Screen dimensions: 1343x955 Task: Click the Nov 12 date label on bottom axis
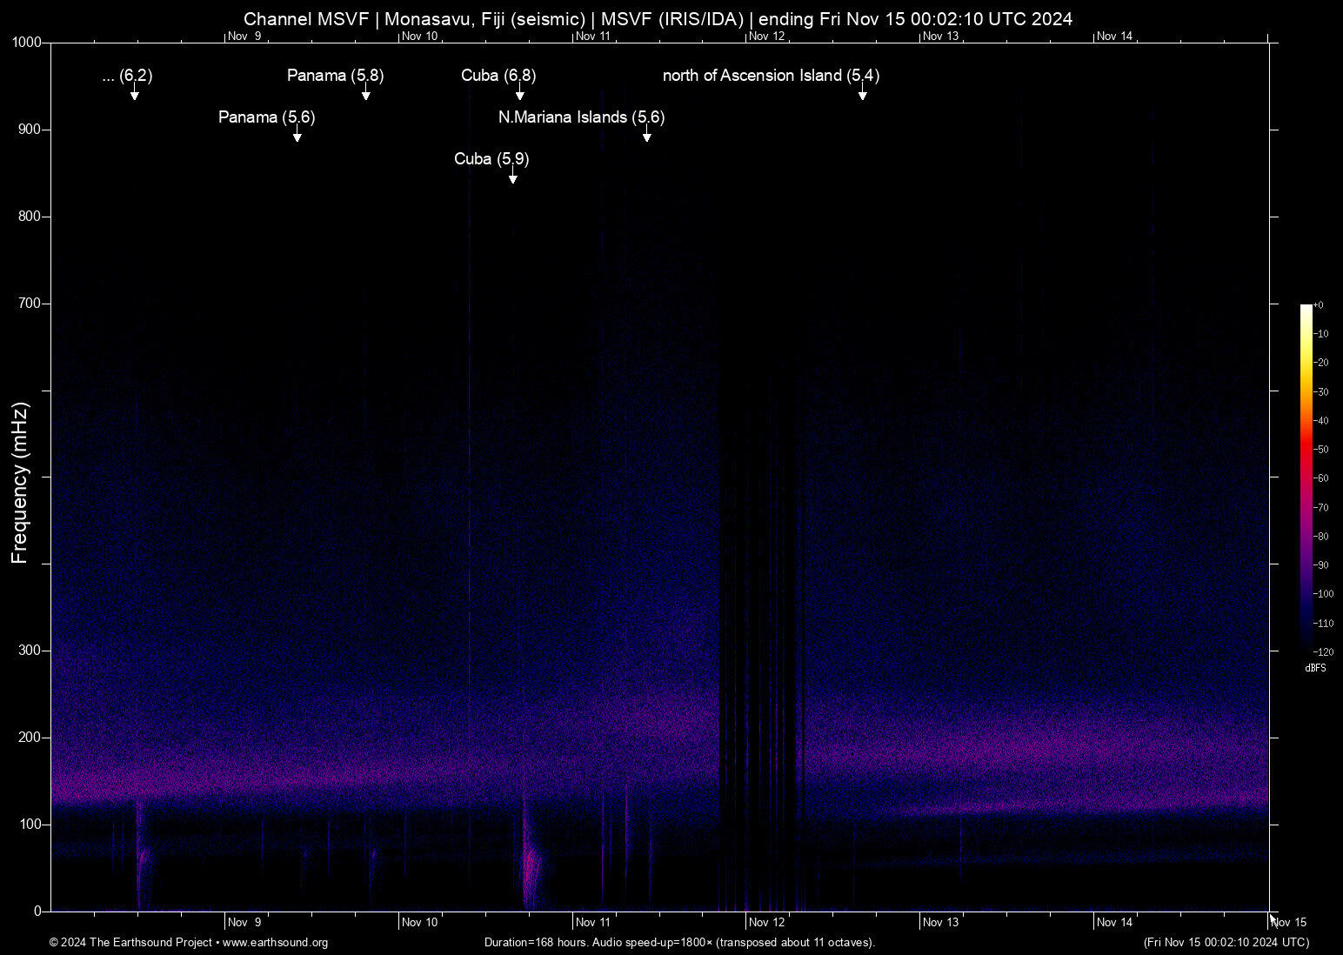tap(765, 922)
